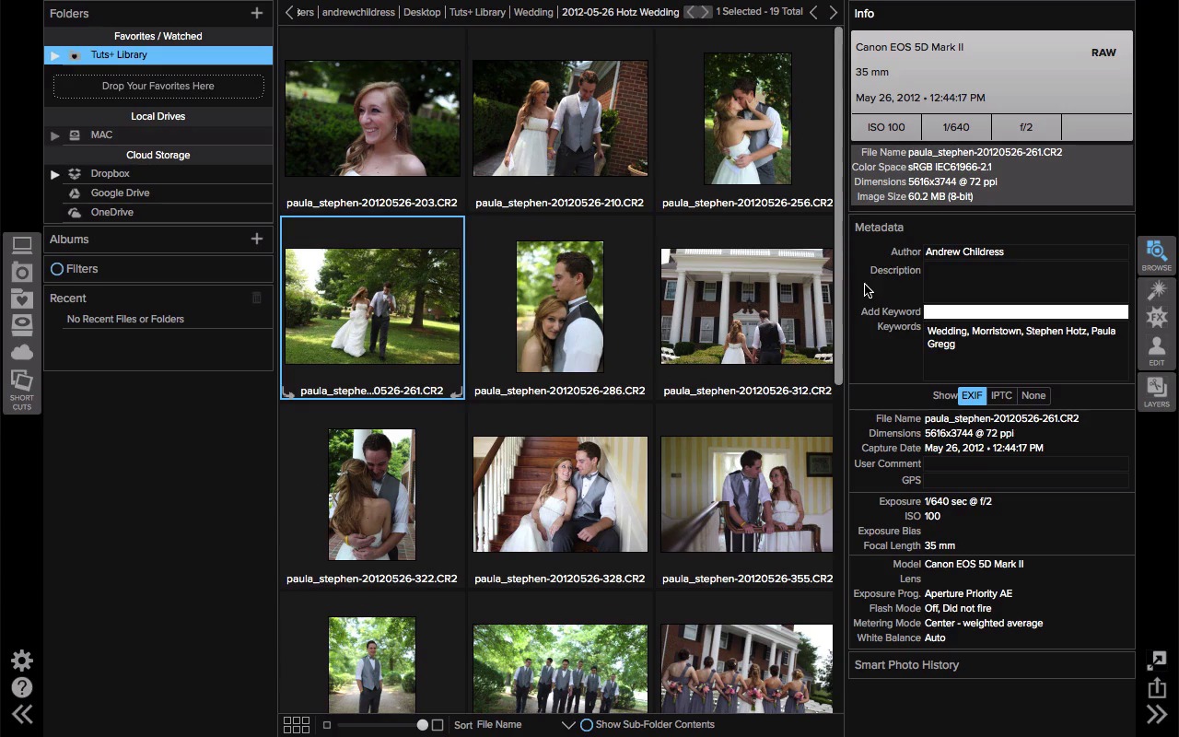
Task: Toggle Show Sub-Folder Contents option
Action: pos(586,725)
